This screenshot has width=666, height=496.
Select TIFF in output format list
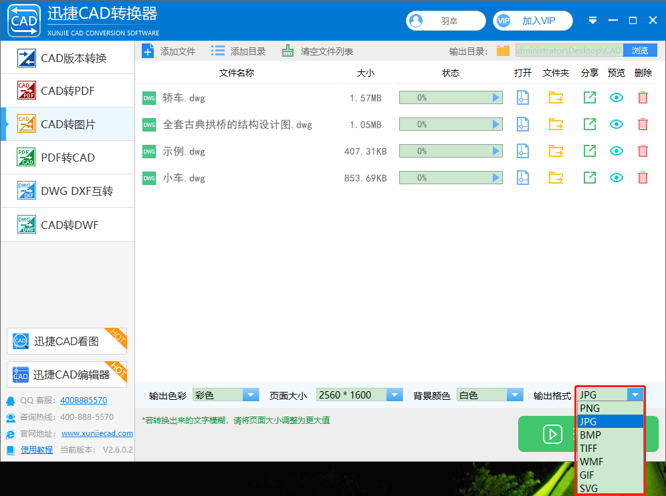610,449
